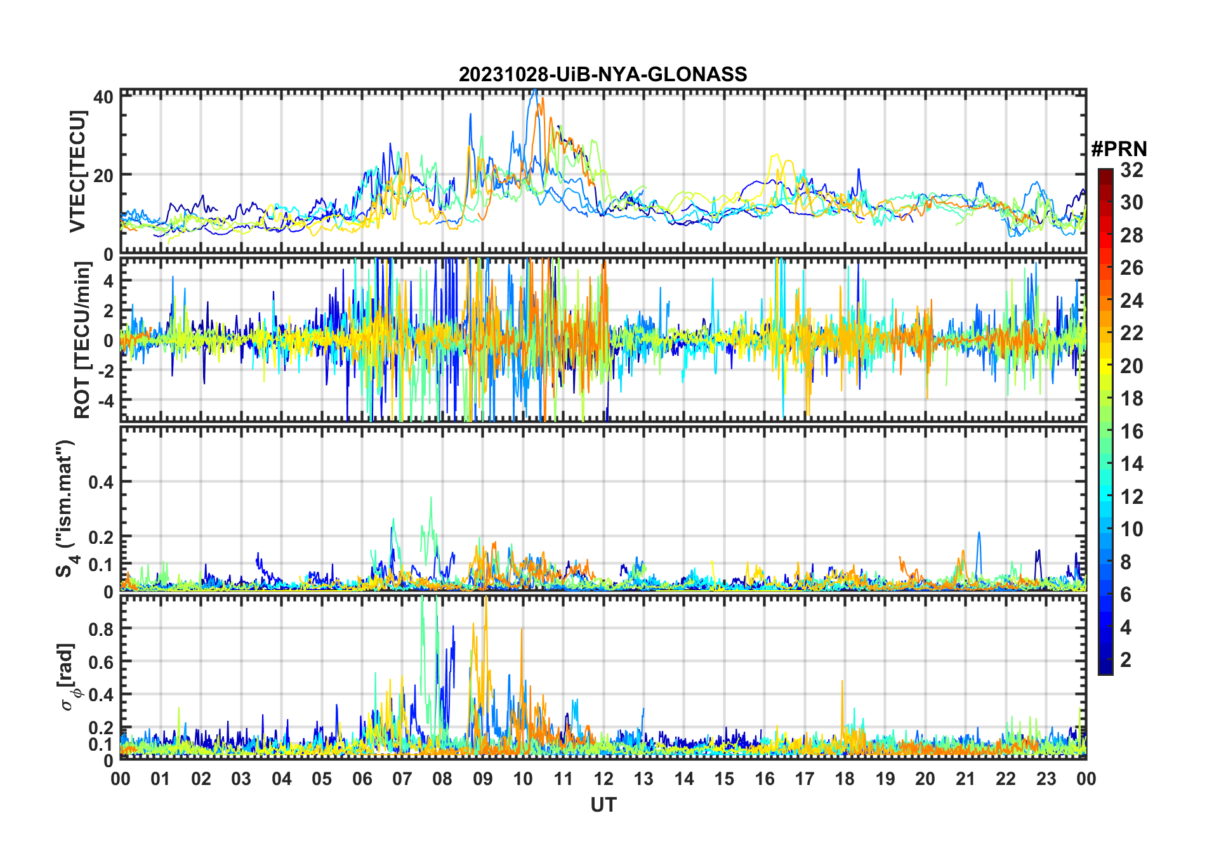Click the σφ[rad] y-axis label
Image resolution: width=1207 pixels, height=844 pixels.
[68, 676]
